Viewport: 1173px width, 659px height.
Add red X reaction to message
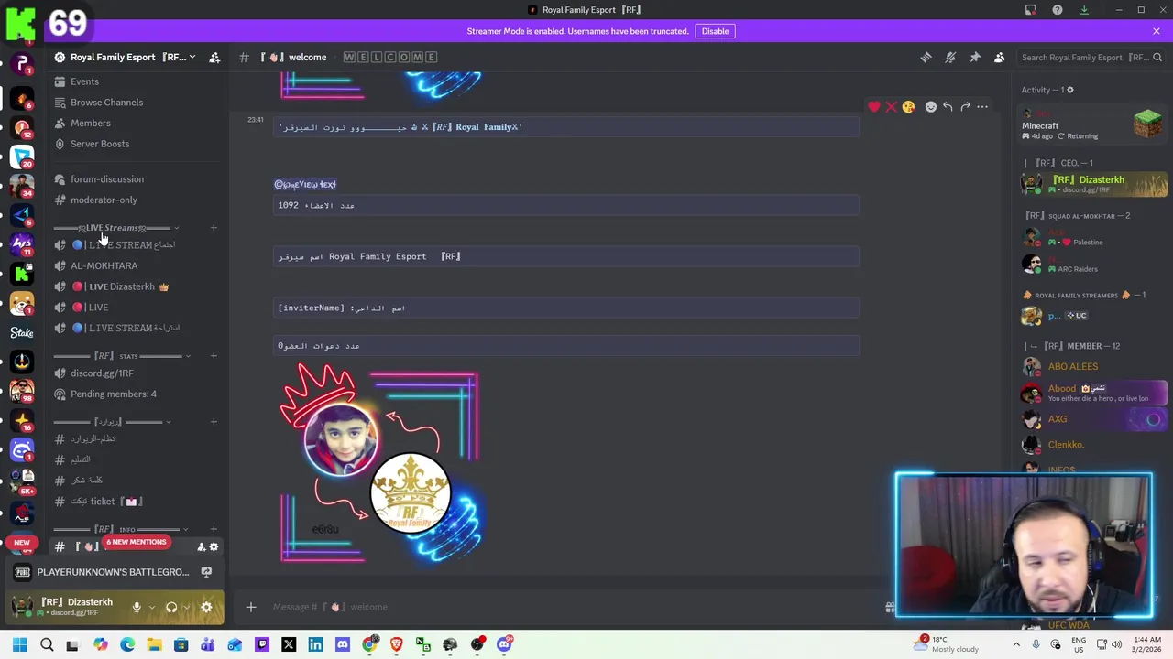coord(891,107)
